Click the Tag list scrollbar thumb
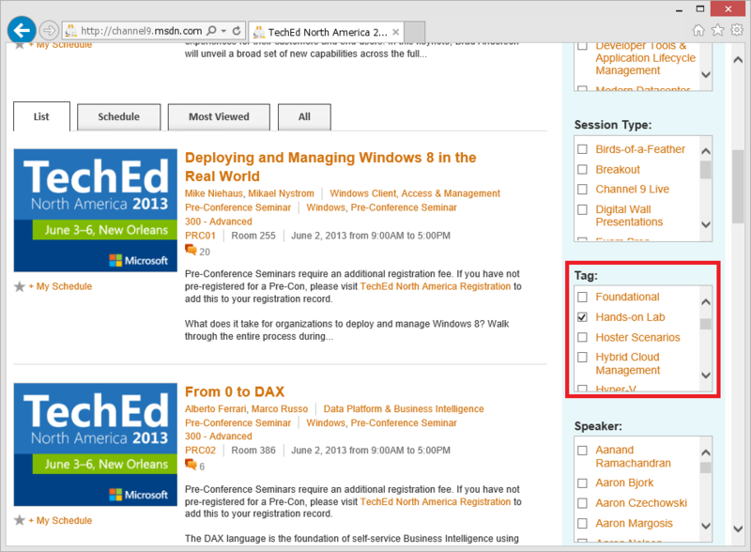 [x=706, y=324]
